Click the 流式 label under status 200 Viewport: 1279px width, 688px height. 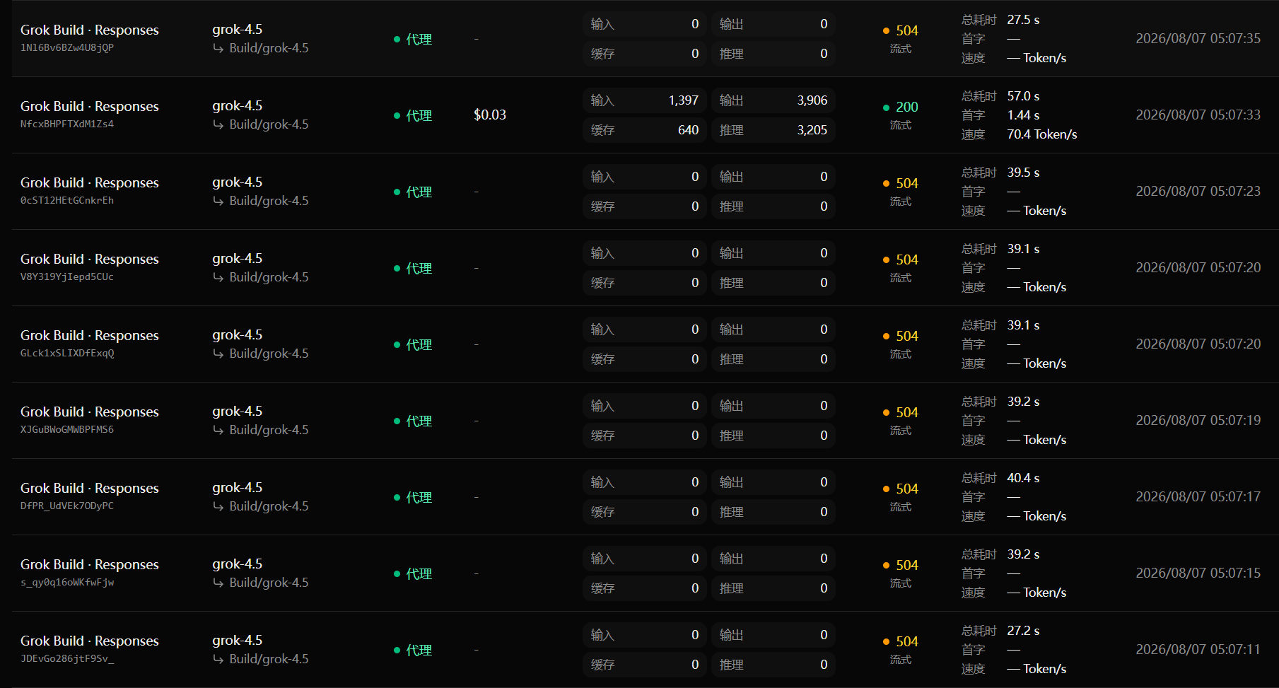point(901,125)
